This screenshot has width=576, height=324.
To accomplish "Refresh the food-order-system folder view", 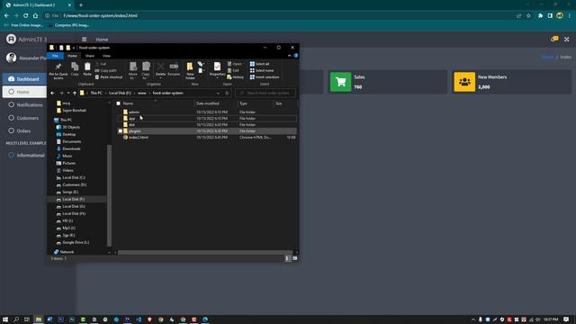I will click(x=227, y=94).
